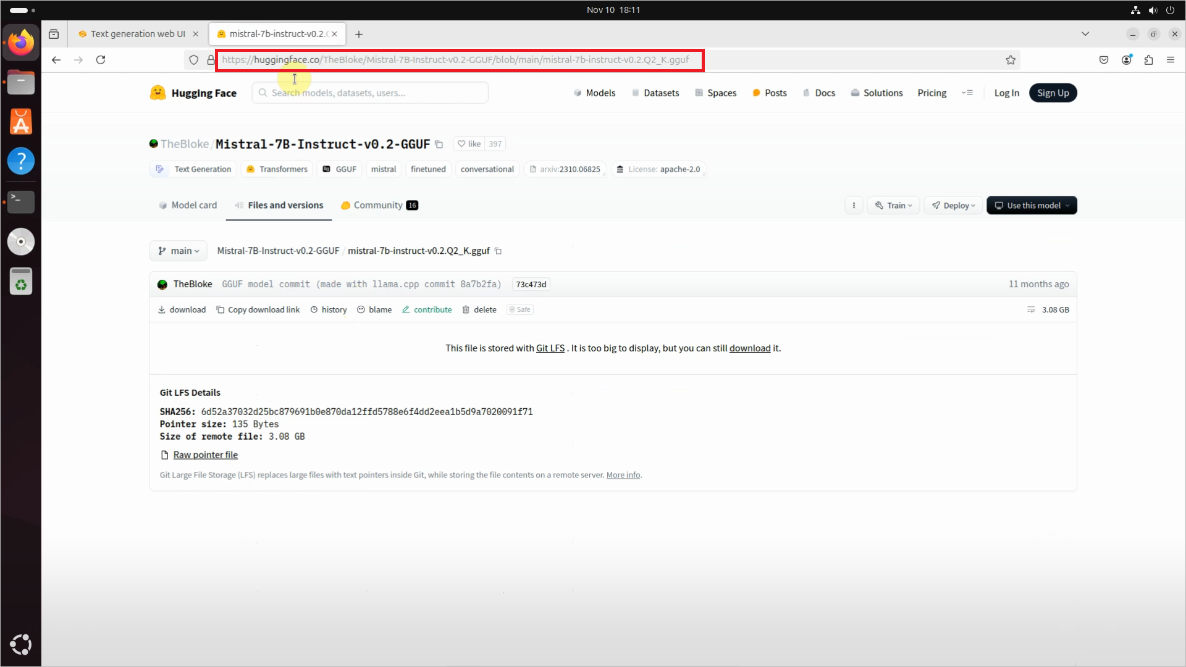Screen dimensions: 1186x667
Task: Expand the navigation more-items menu icon
Action: pyautogui.click(x=967, y=93)
